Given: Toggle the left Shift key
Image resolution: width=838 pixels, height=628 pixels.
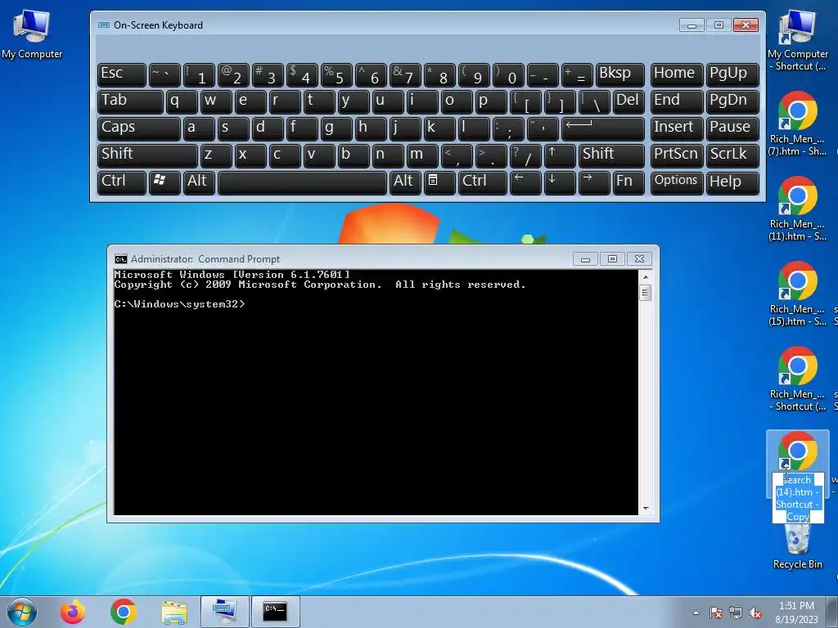Looking at the screenshot, I should (147, 155).
